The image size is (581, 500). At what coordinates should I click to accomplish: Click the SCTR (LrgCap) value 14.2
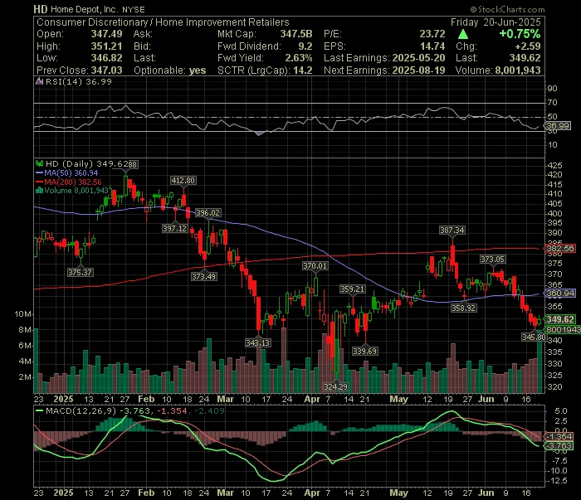point(302,70)
